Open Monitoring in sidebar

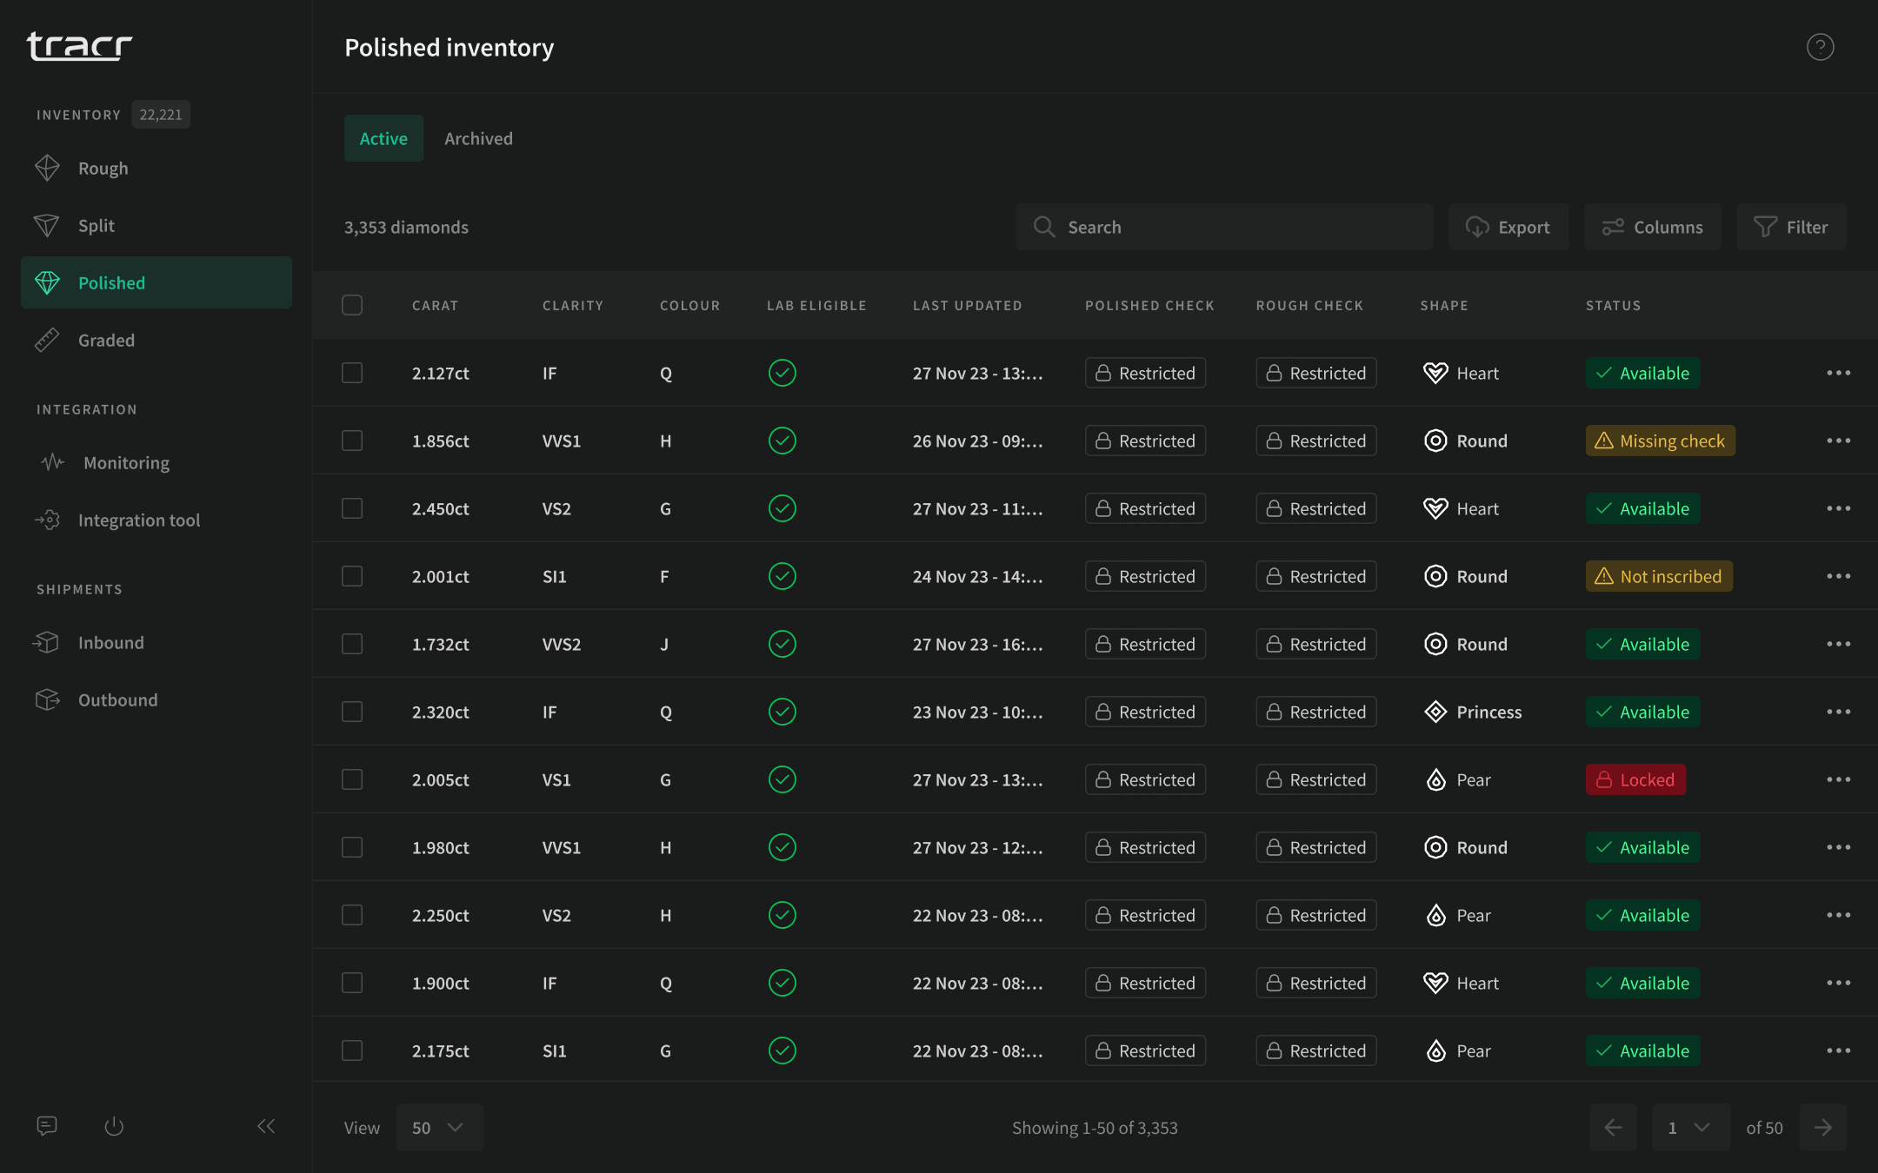(x=156, y=462)
